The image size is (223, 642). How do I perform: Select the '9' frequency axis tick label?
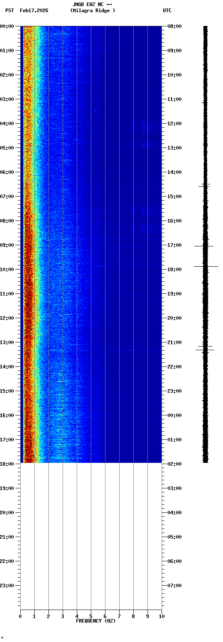tap(147, 616)
